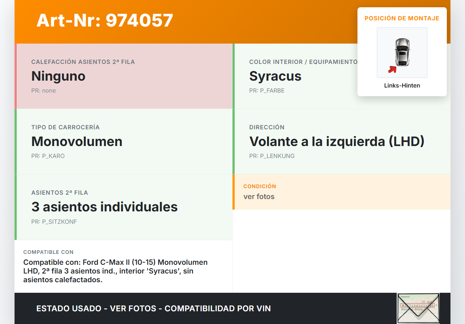Click the PR: P_FARBE code

click(x=267, y=90)
